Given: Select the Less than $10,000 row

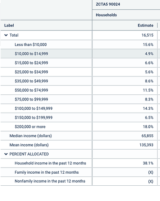Looking at the screenshot, I should (79, 45).
